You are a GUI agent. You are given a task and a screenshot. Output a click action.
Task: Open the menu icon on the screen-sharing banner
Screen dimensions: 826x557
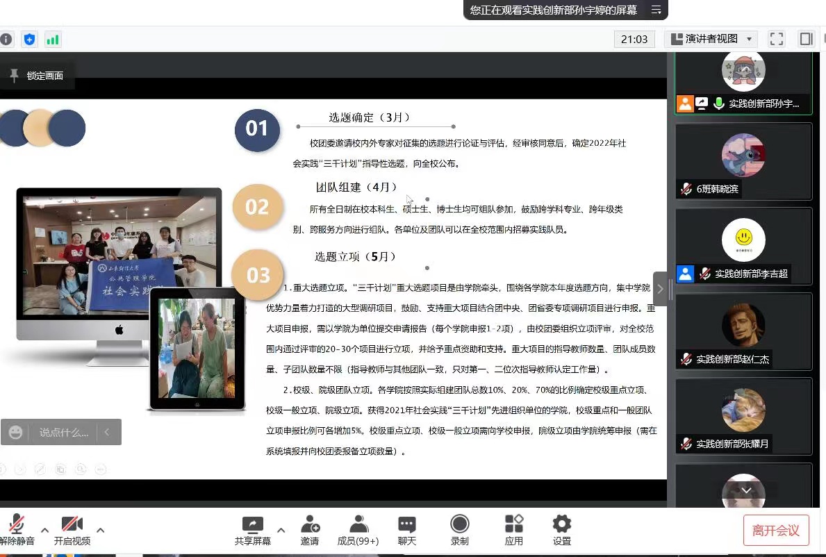click(x=656, y=10)
